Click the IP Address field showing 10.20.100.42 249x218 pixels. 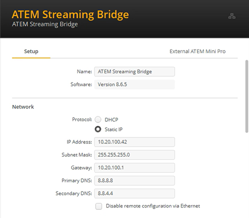coord(134,142)
